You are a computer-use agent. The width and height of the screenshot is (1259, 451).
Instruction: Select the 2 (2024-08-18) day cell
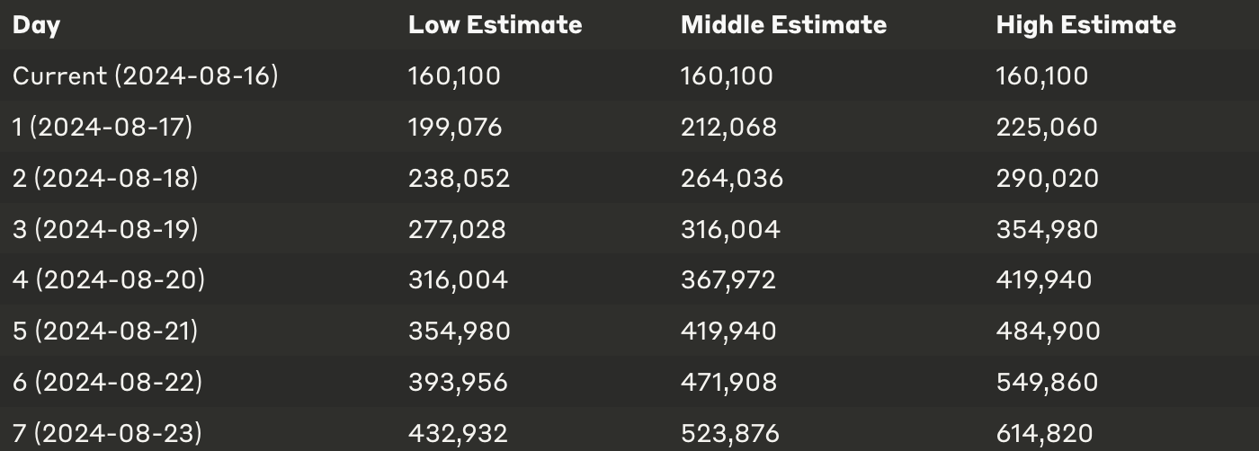click(x=105, y=178)
